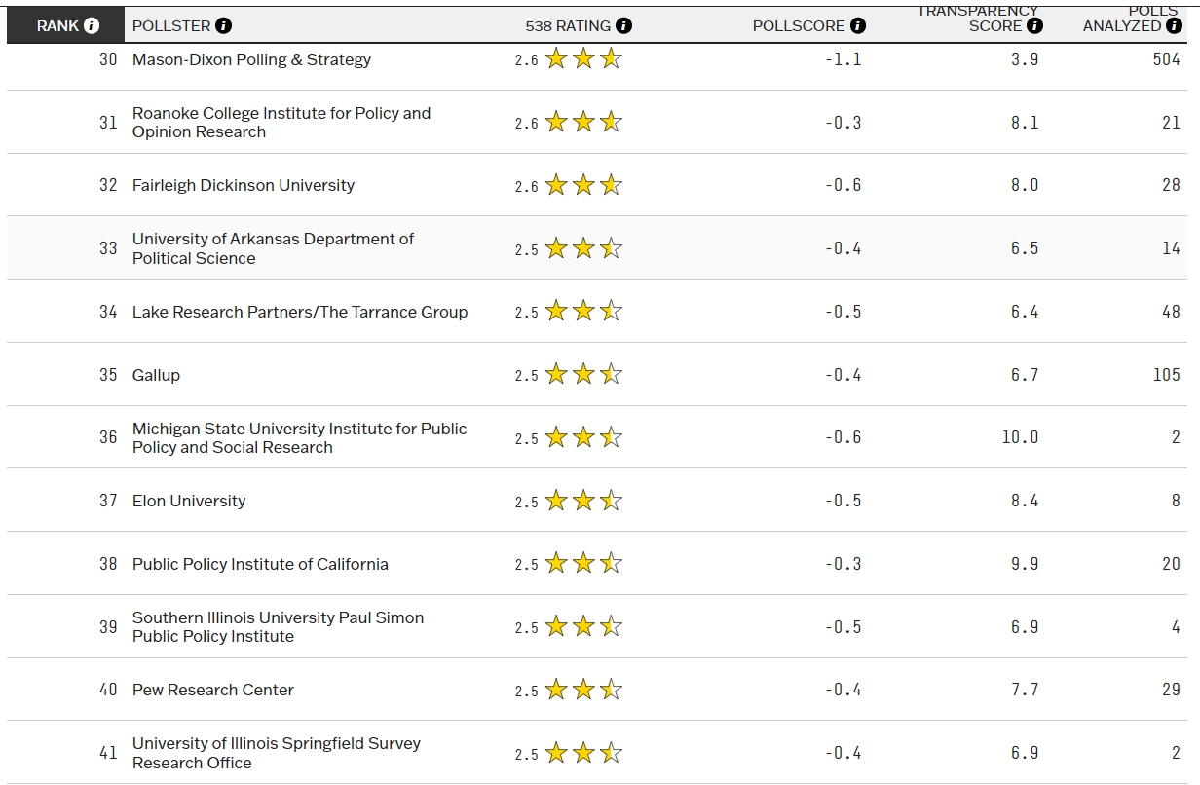The height and width of the screenshot is (785, 1200).
Task: Click Pew Research Center transparency score 7.7
Action: tap(1025, 690)
